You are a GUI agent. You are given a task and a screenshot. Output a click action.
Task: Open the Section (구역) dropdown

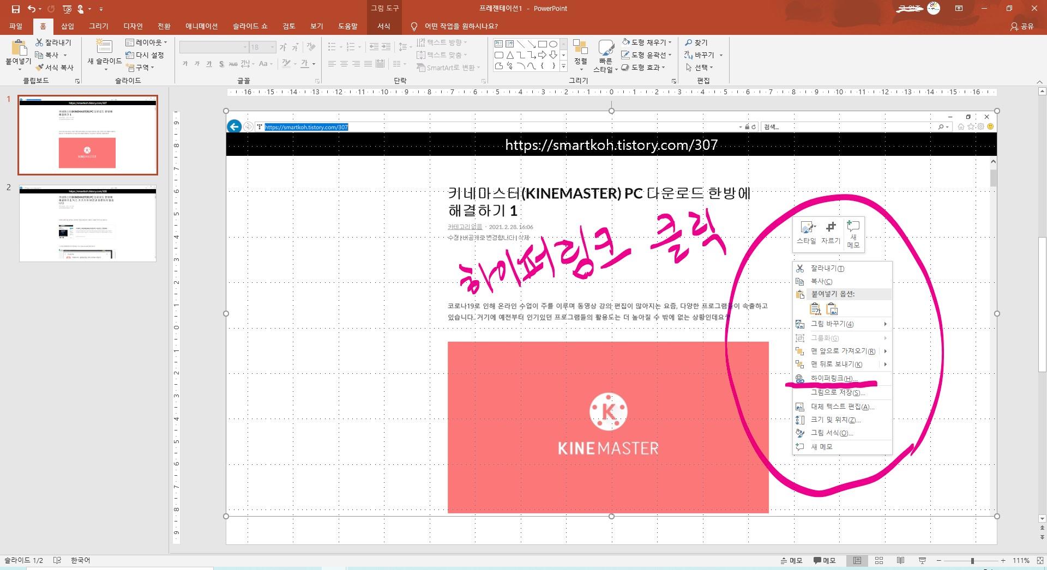click(x=140, y=68)
